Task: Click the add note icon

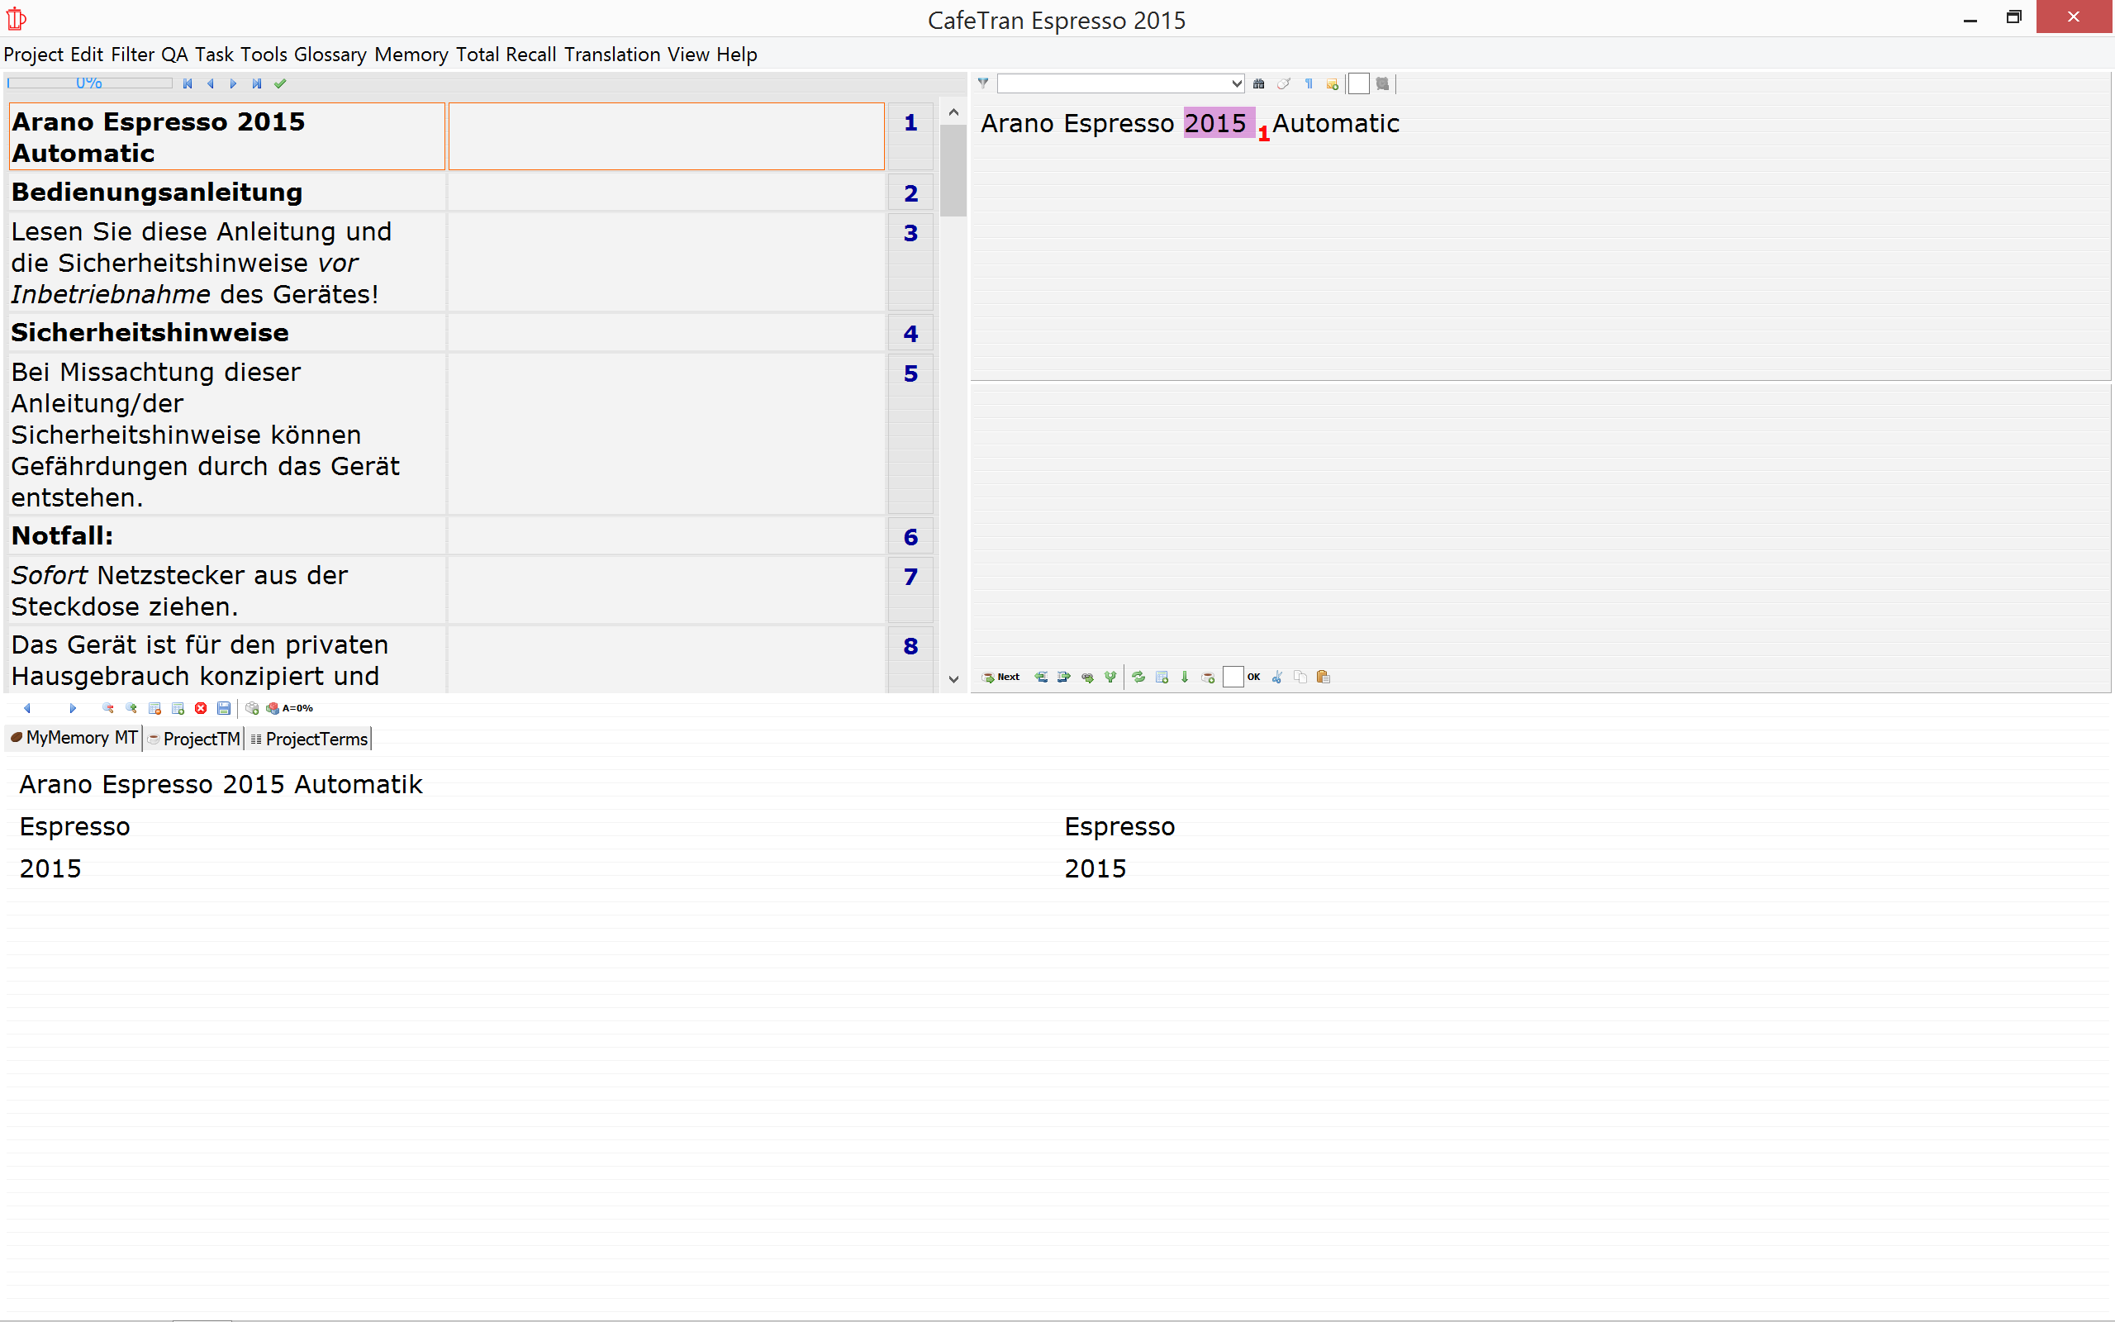Action: point(1332,84)
